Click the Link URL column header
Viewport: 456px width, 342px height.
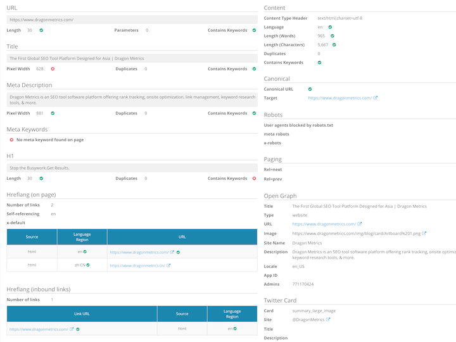click(x=82, y=313)
